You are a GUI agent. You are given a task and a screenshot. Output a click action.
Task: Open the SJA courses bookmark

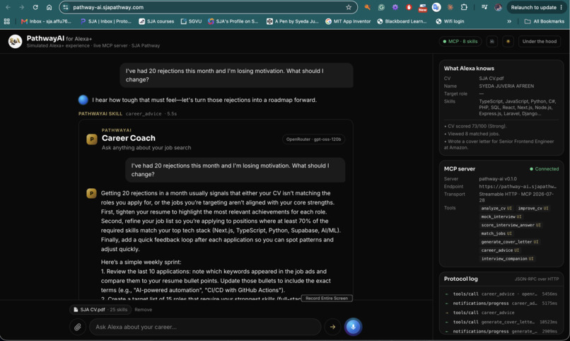coord(156,21)
